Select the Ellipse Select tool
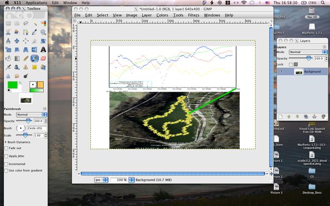330x206 pixels. [17, 23]
